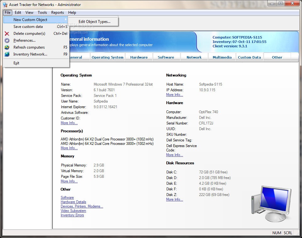Switch to the Multimedia tab
The height and width of the screenshot is (238, 302).
pyautogui.click(x=222, y=57)
